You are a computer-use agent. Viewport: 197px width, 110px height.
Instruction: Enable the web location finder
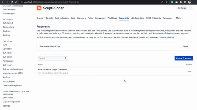click(x=163, y=37)
